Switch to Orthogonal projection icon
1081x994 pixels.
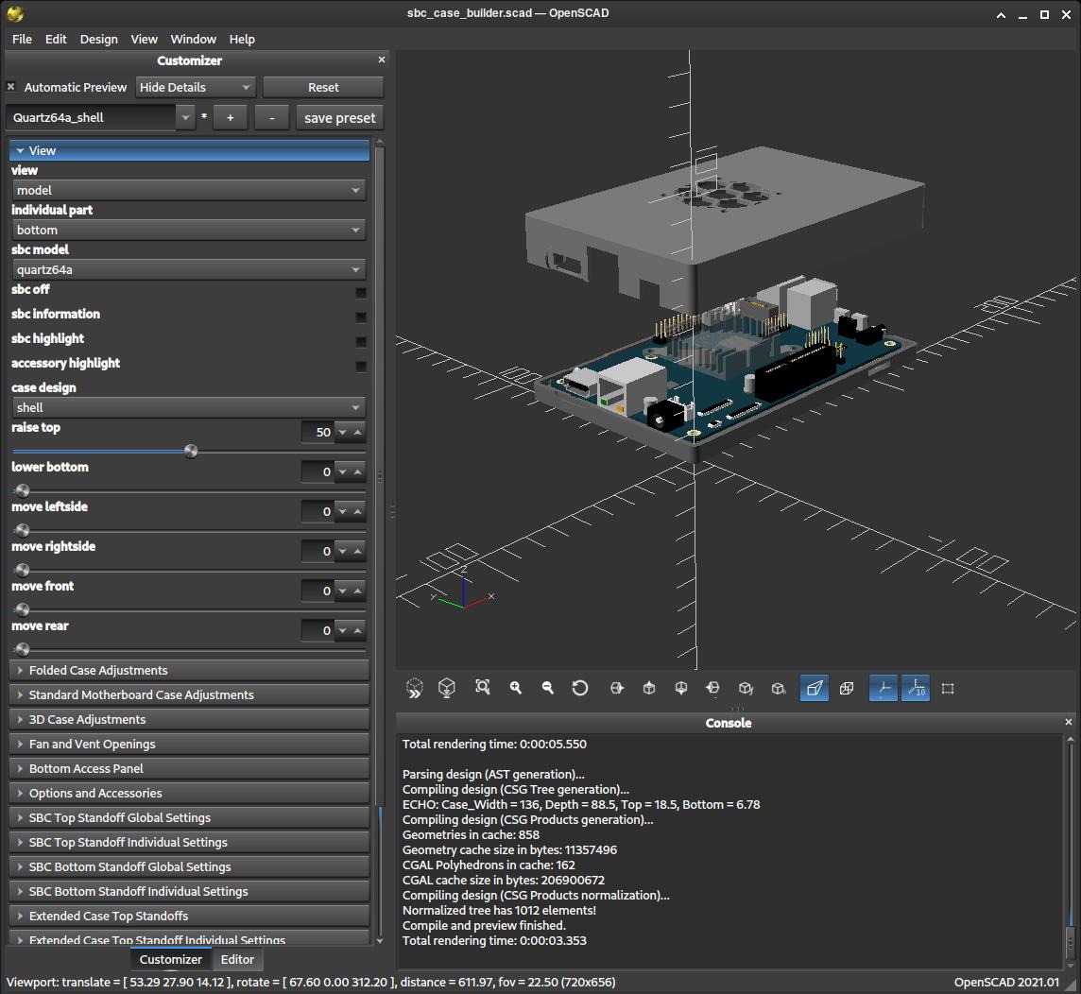(x=847, y=688)
